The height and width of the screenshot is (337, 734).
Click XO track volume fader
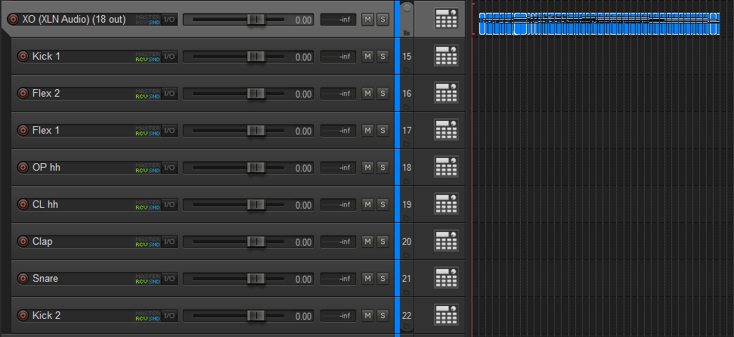click(256, 20)
